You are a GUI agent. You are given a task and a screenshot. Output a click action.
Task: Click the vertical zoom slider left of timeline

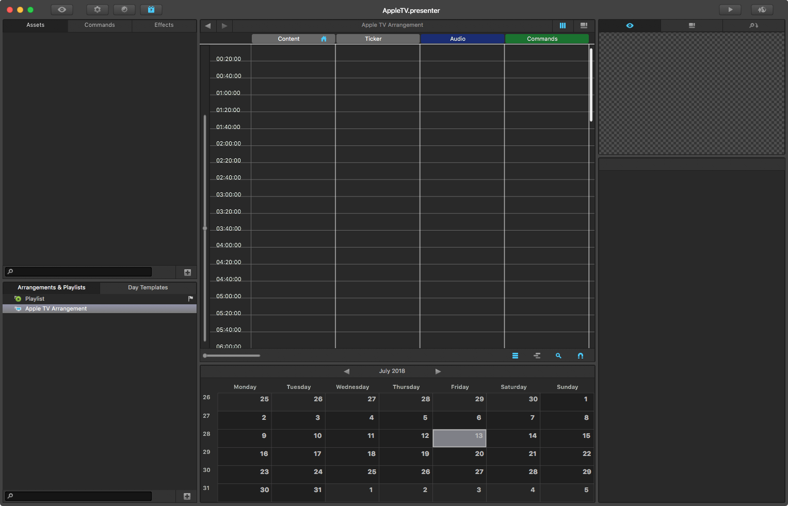[205, 228]
